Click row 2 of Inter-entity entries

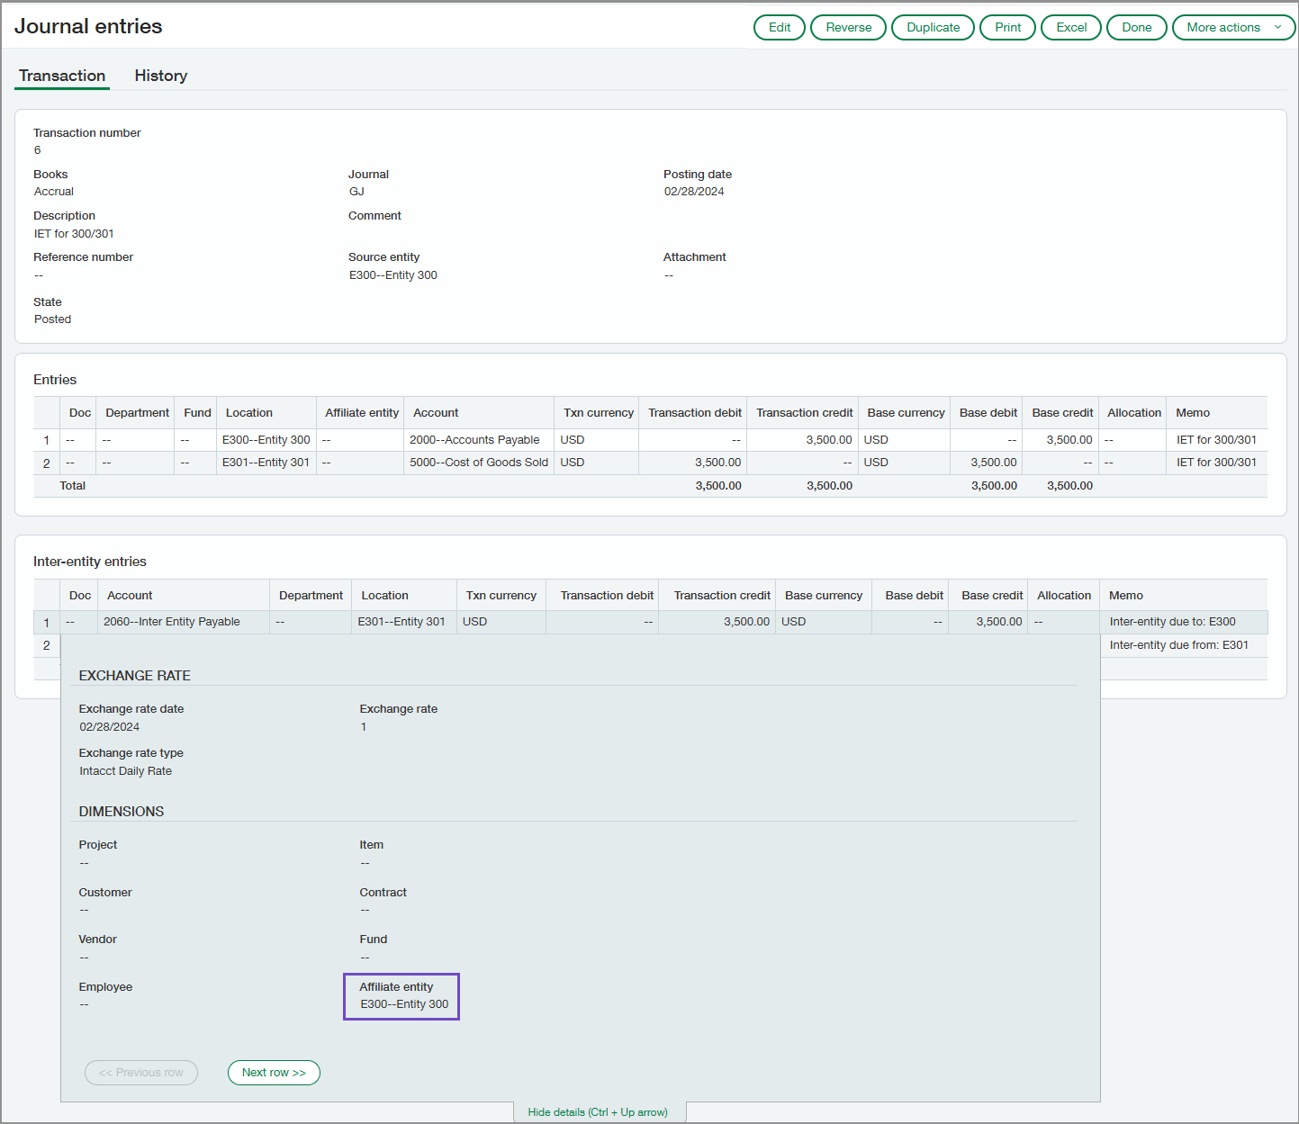coord(46,645)
